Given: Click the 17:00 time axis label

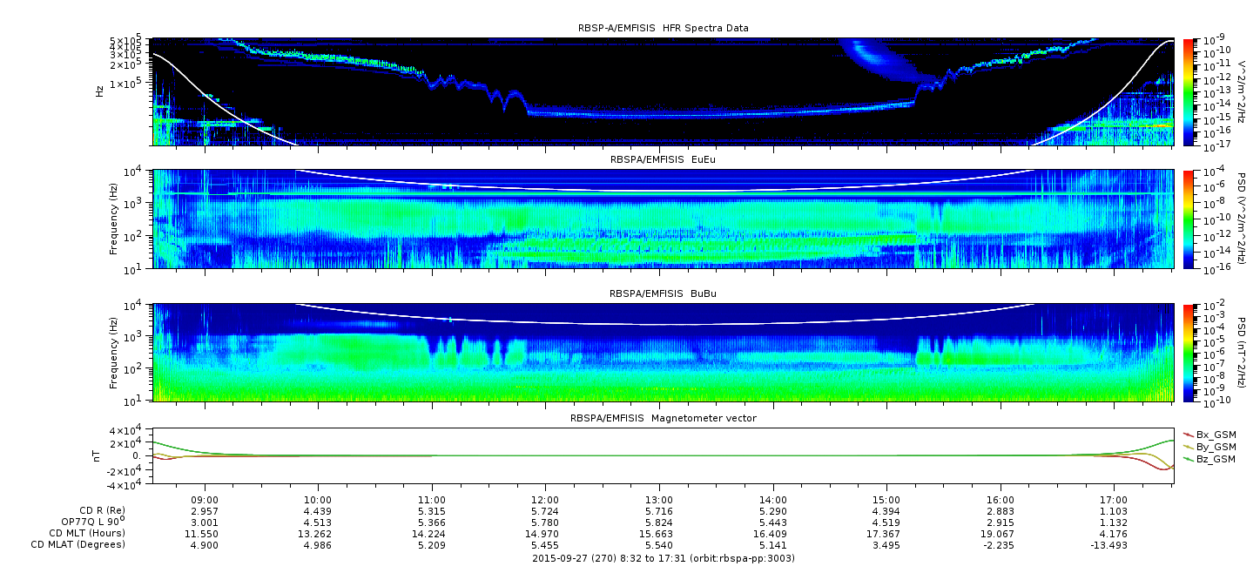Looking at the screenshot, I should click(1114, 501).
